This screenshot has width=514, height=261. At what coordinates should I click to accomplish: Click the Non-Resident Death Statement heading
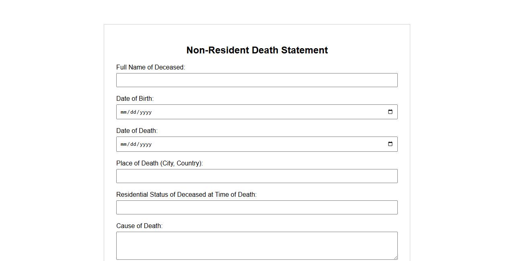[x=257, y=50]
